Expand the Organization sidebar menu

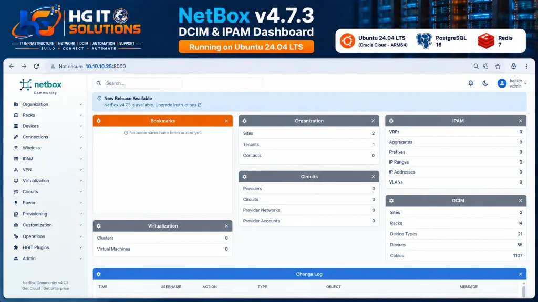click(x=48, y=104)
